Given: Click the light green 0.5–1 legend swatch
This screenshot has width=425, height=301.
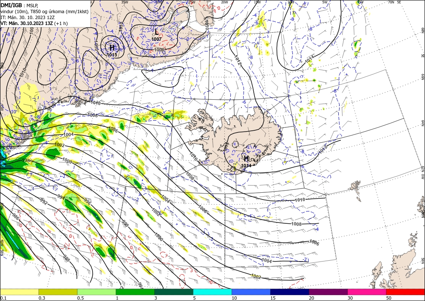Looking at the screenshot, I should click(x=96, y=292).
